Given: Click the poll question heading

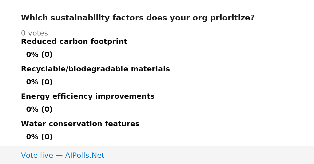Looking at the screenshot, I should pos(138,18).
